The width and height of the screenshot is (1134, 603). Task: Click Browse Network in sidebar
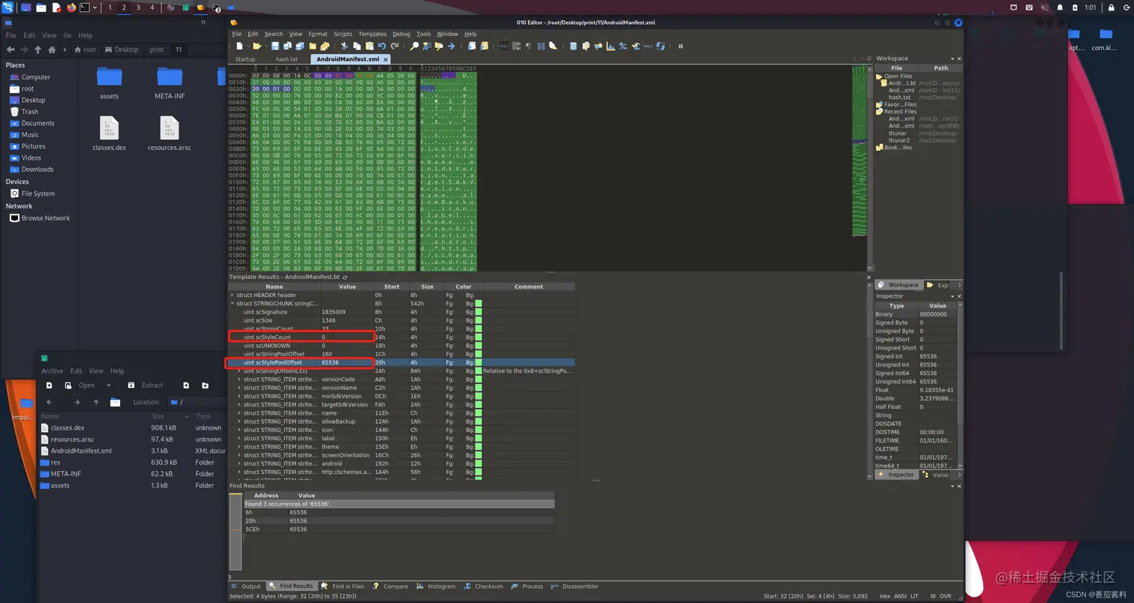[x=40, y=218]
